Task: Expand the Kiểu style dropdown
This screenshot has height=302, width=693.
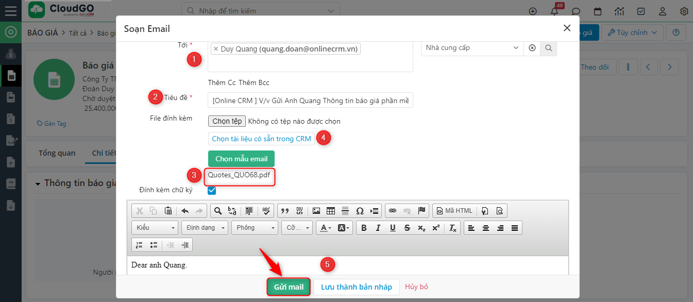Action: point(155,228)
